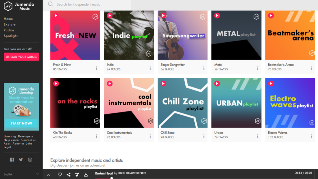This screenshot has width=318, height=179.
Task: Open the Indie title link
Action: pos(110,65)
